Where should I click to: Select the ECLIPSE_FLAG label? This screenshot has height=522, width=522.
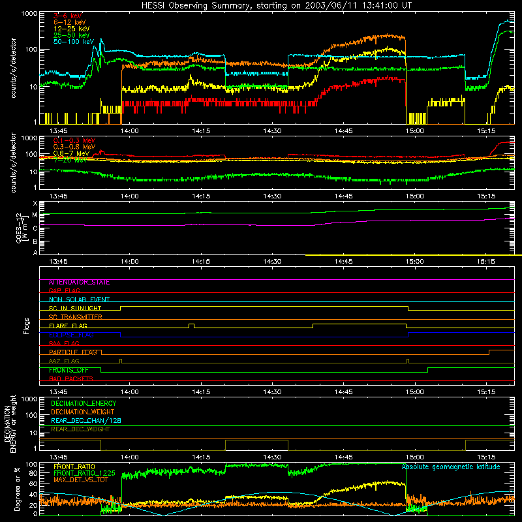click(71, 335)
